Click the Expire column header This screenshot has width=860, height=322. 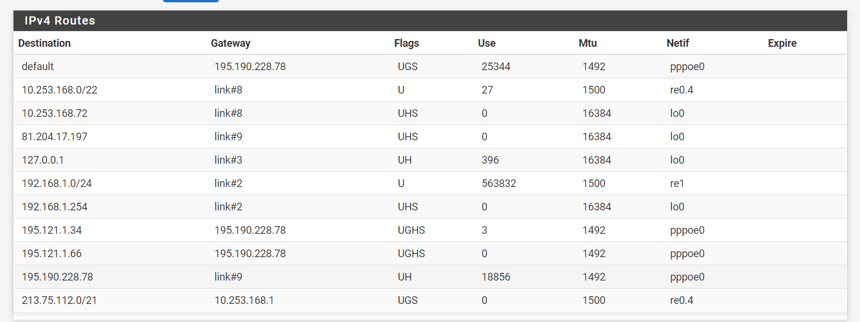click(782, 43)
